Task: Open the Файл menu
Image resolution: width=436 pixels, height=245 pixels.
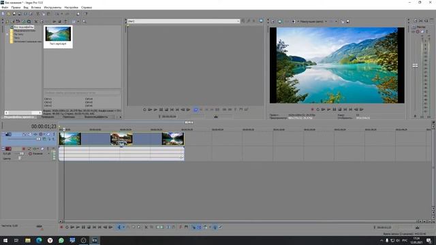Action: tap(5, 7)
